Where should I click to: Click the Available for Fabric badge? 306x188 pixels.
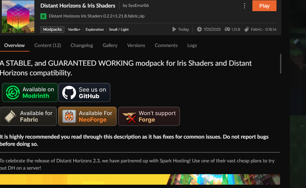pyautogui.click(x=28, y=116)
